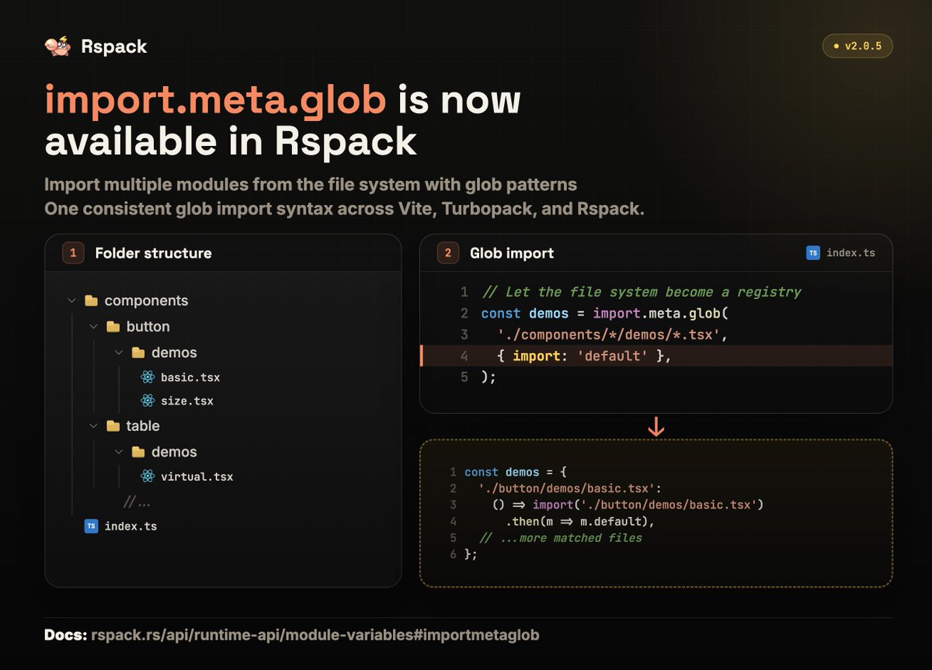Screen dimensions: 932x670
Task: Click the 'One consistent glob import syntax' line
Action: 345,210
